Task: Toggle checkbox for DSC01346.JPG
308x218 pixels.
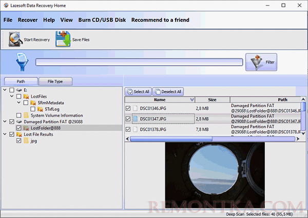Action: point(128,108)
